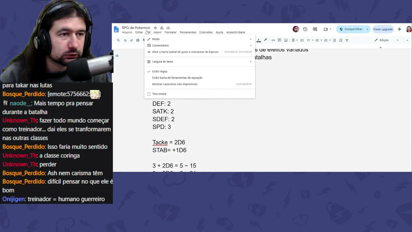Choose Tela inteira from the menu
412x232 pixels.
tap(200, 94)
